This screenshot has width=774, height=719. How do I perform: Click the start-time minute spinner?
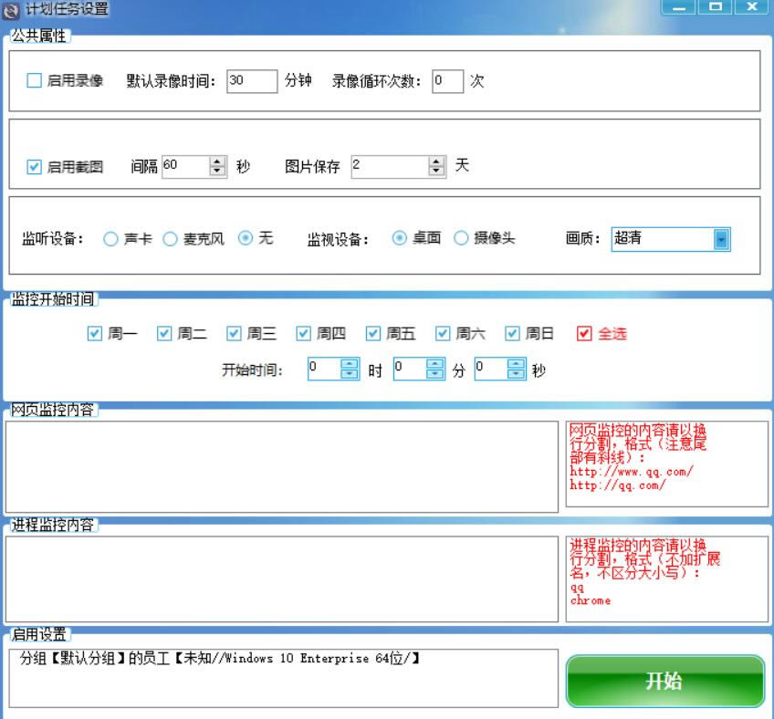tap(435, 369)
